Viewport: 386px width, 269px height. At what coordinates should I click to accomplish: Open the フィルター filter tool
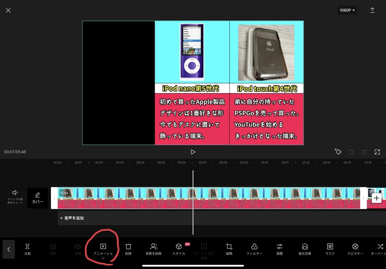point(254,249)
